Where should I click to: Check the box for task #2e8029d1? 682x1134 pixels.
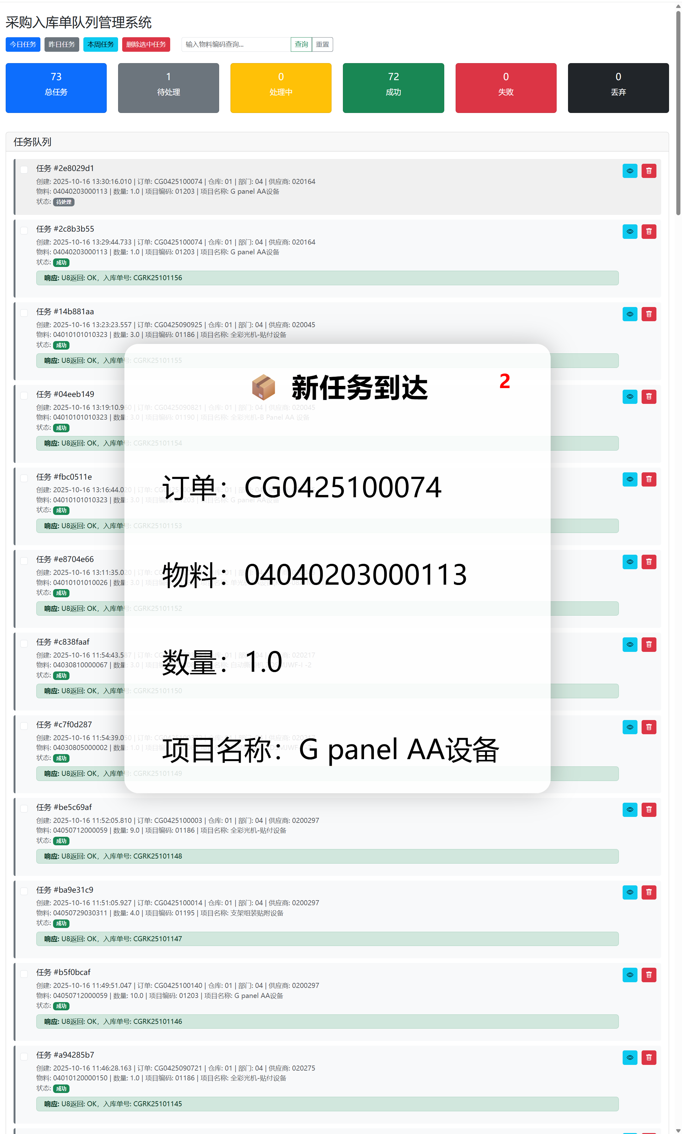tap(24, 170)
